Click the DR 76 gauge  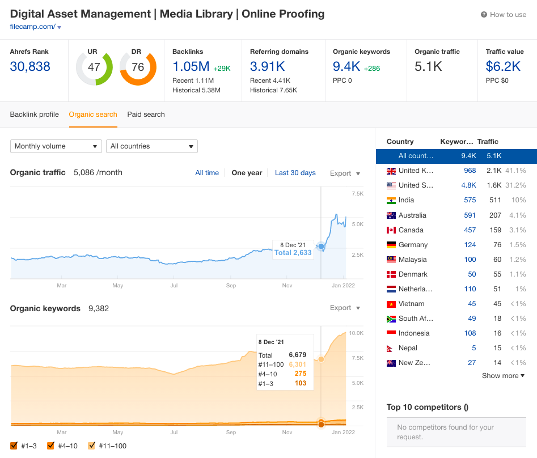click(x=138, y=67)
